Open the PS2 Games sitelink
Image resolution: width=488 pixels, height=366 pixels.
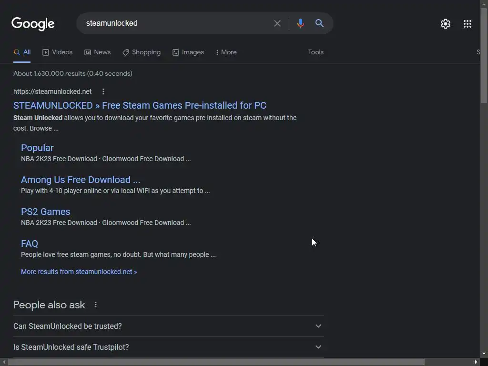pyautogui.click(x=45, y=212)
